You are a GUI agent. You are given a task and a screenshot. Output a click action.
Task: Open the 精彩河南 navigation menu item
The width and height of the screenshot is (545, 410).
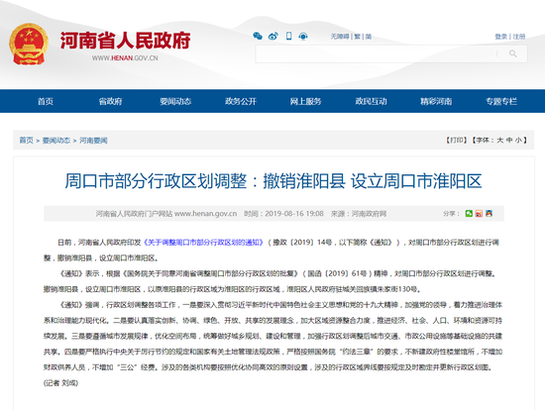coord(436,101)
